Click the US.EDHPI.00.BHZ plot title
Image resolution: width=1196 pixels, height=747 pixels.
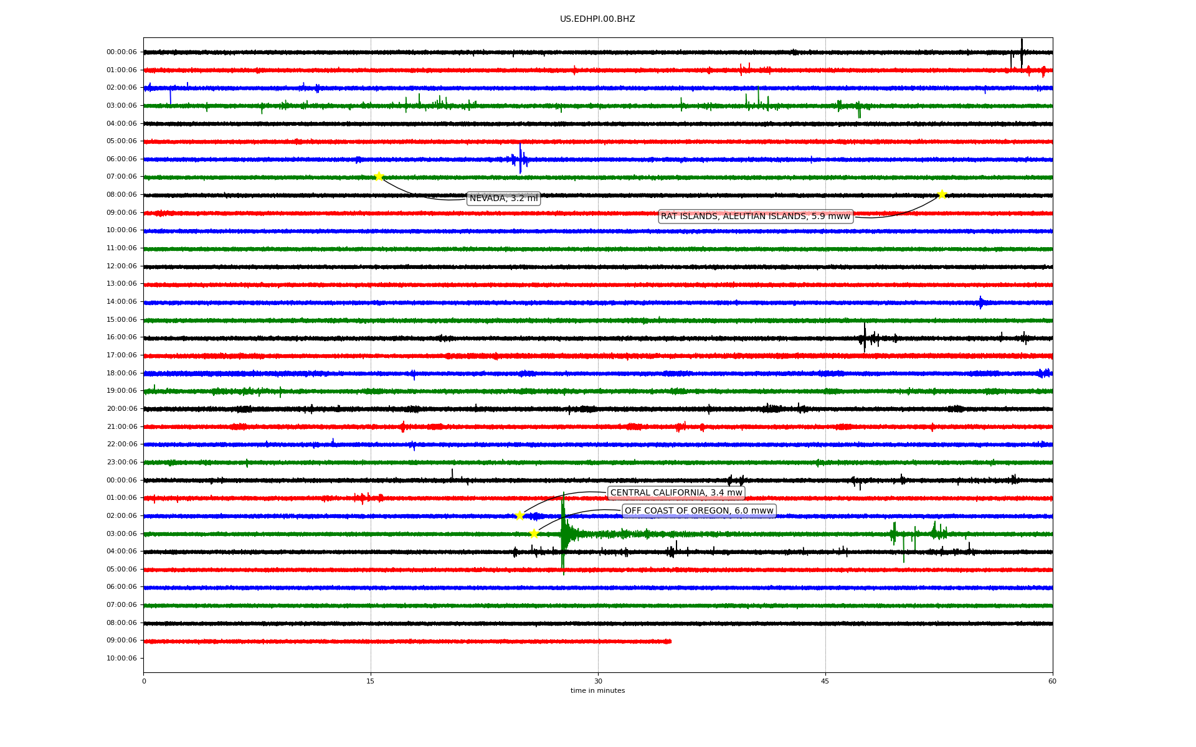(597, 19)
